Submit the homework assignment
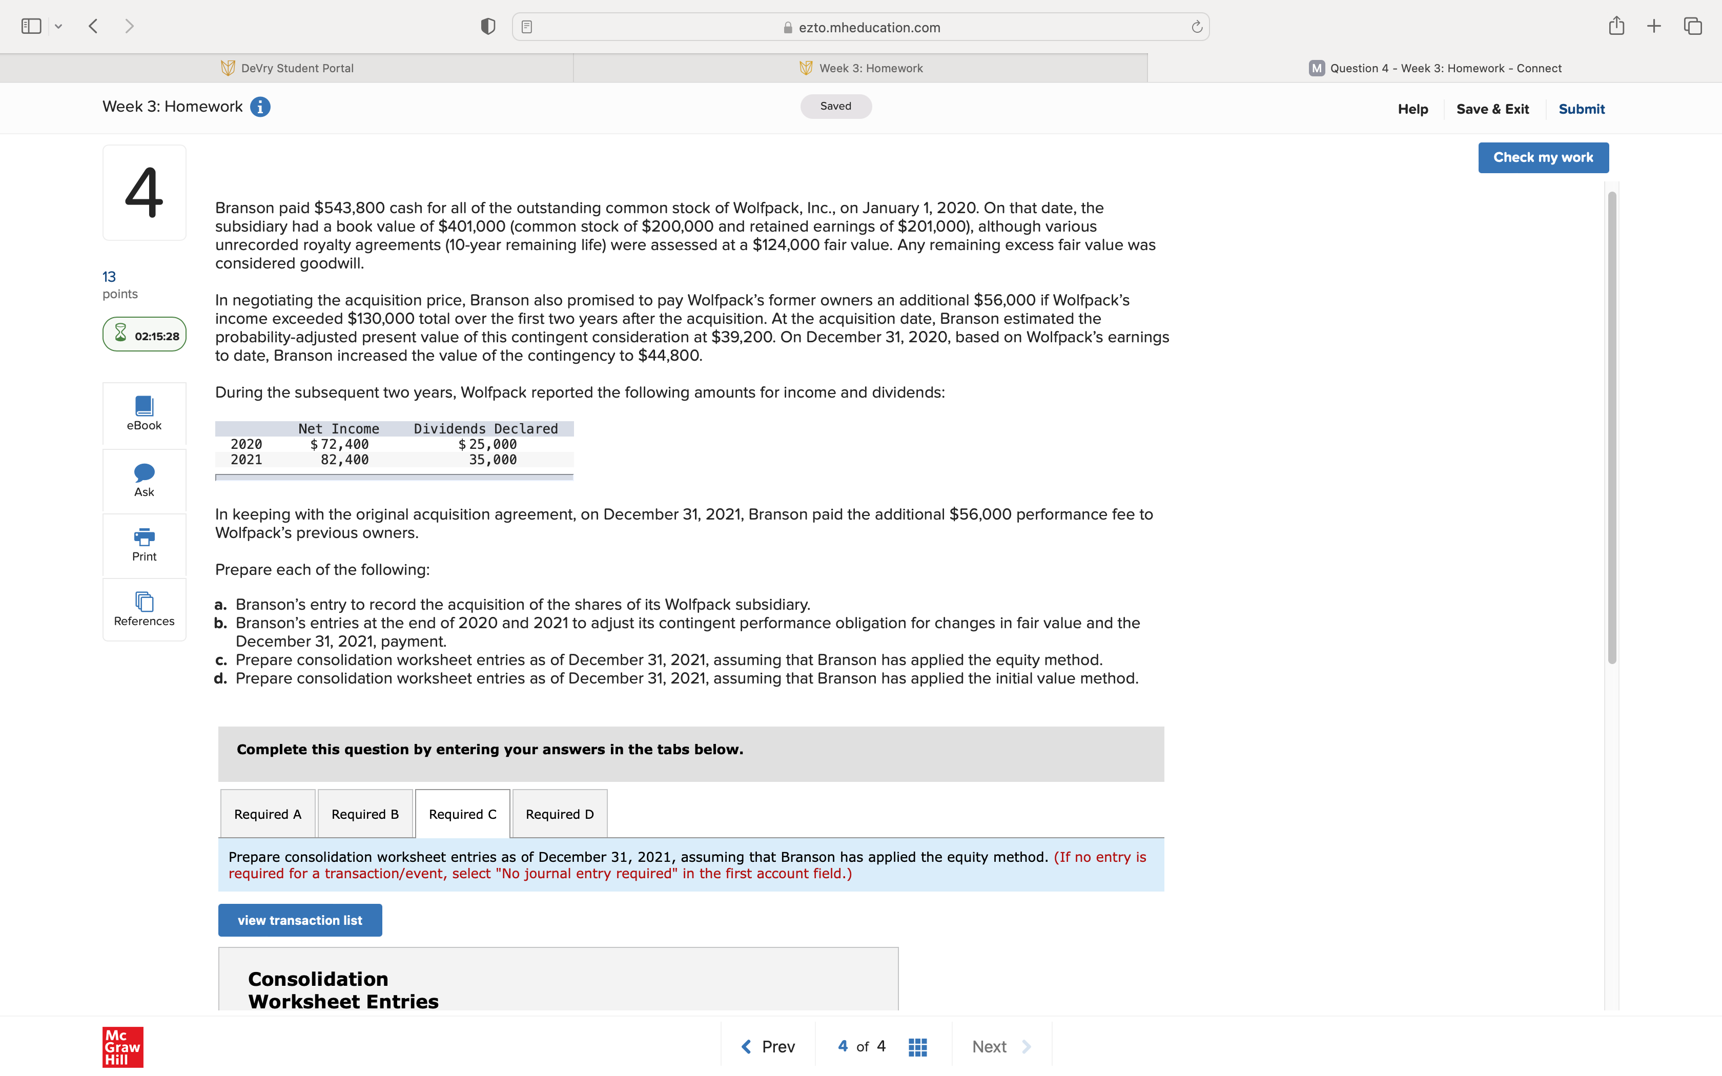This screenshot has height=1076, width=1722. pyautogui.click(x=1581, y=108)
